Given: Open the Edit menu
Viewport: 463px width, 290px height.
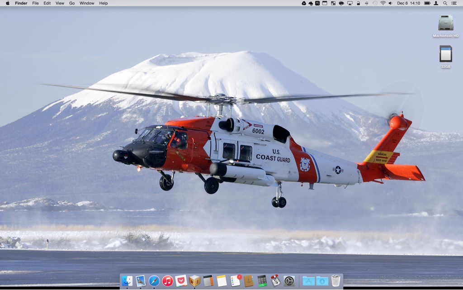Looking at the screenshot, I should click(47, 3).
